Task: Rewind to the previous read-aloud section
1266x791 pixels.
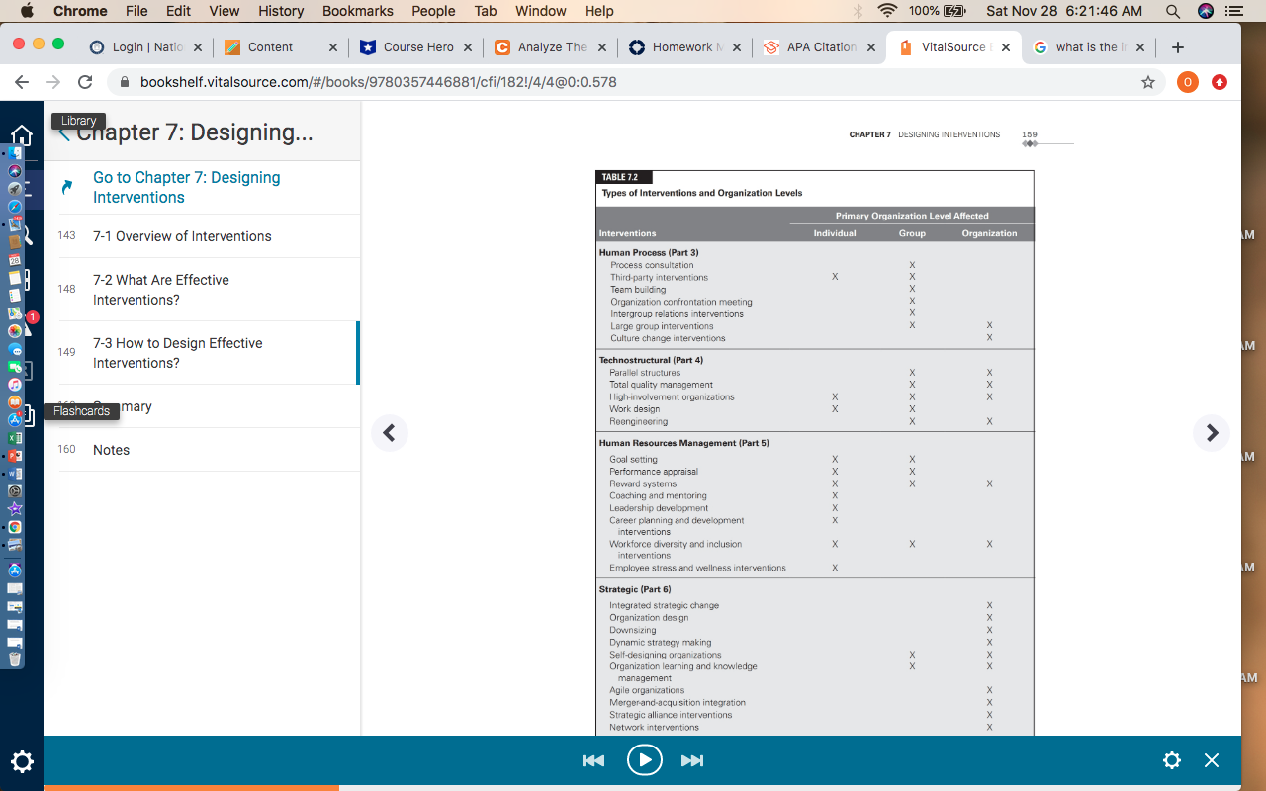Action: 593,760
